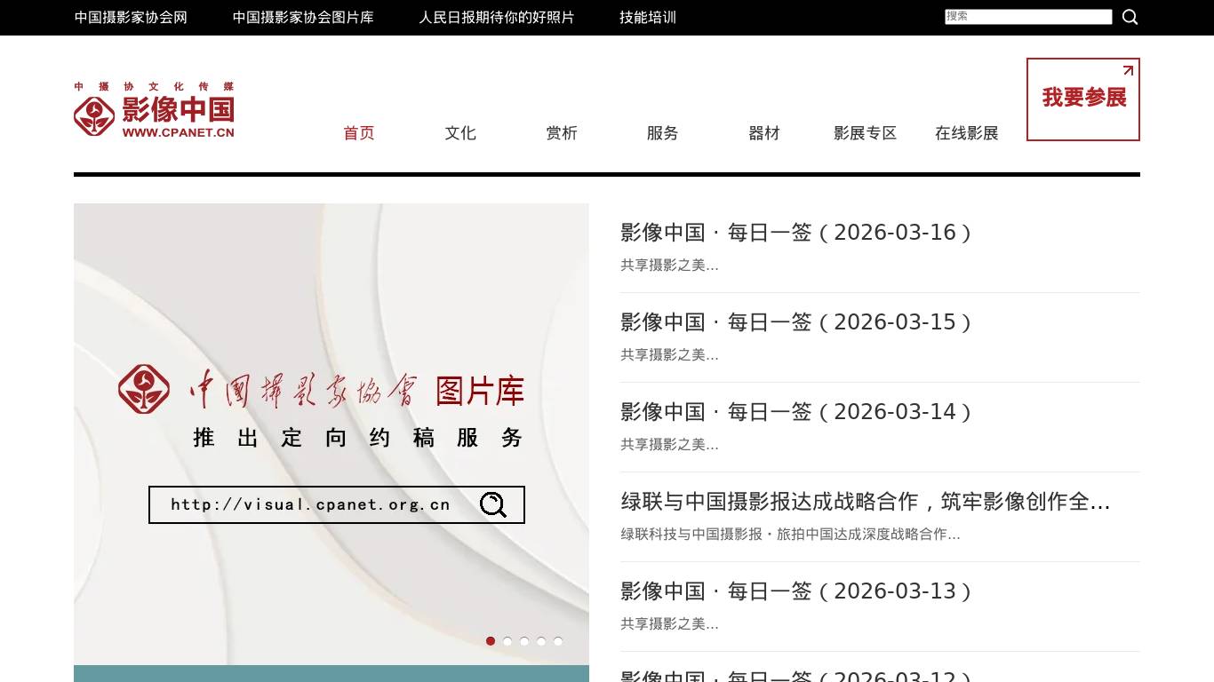The image size is (1214, 682).
Task: Select the last carousel pagination dot
Action: 558,640
